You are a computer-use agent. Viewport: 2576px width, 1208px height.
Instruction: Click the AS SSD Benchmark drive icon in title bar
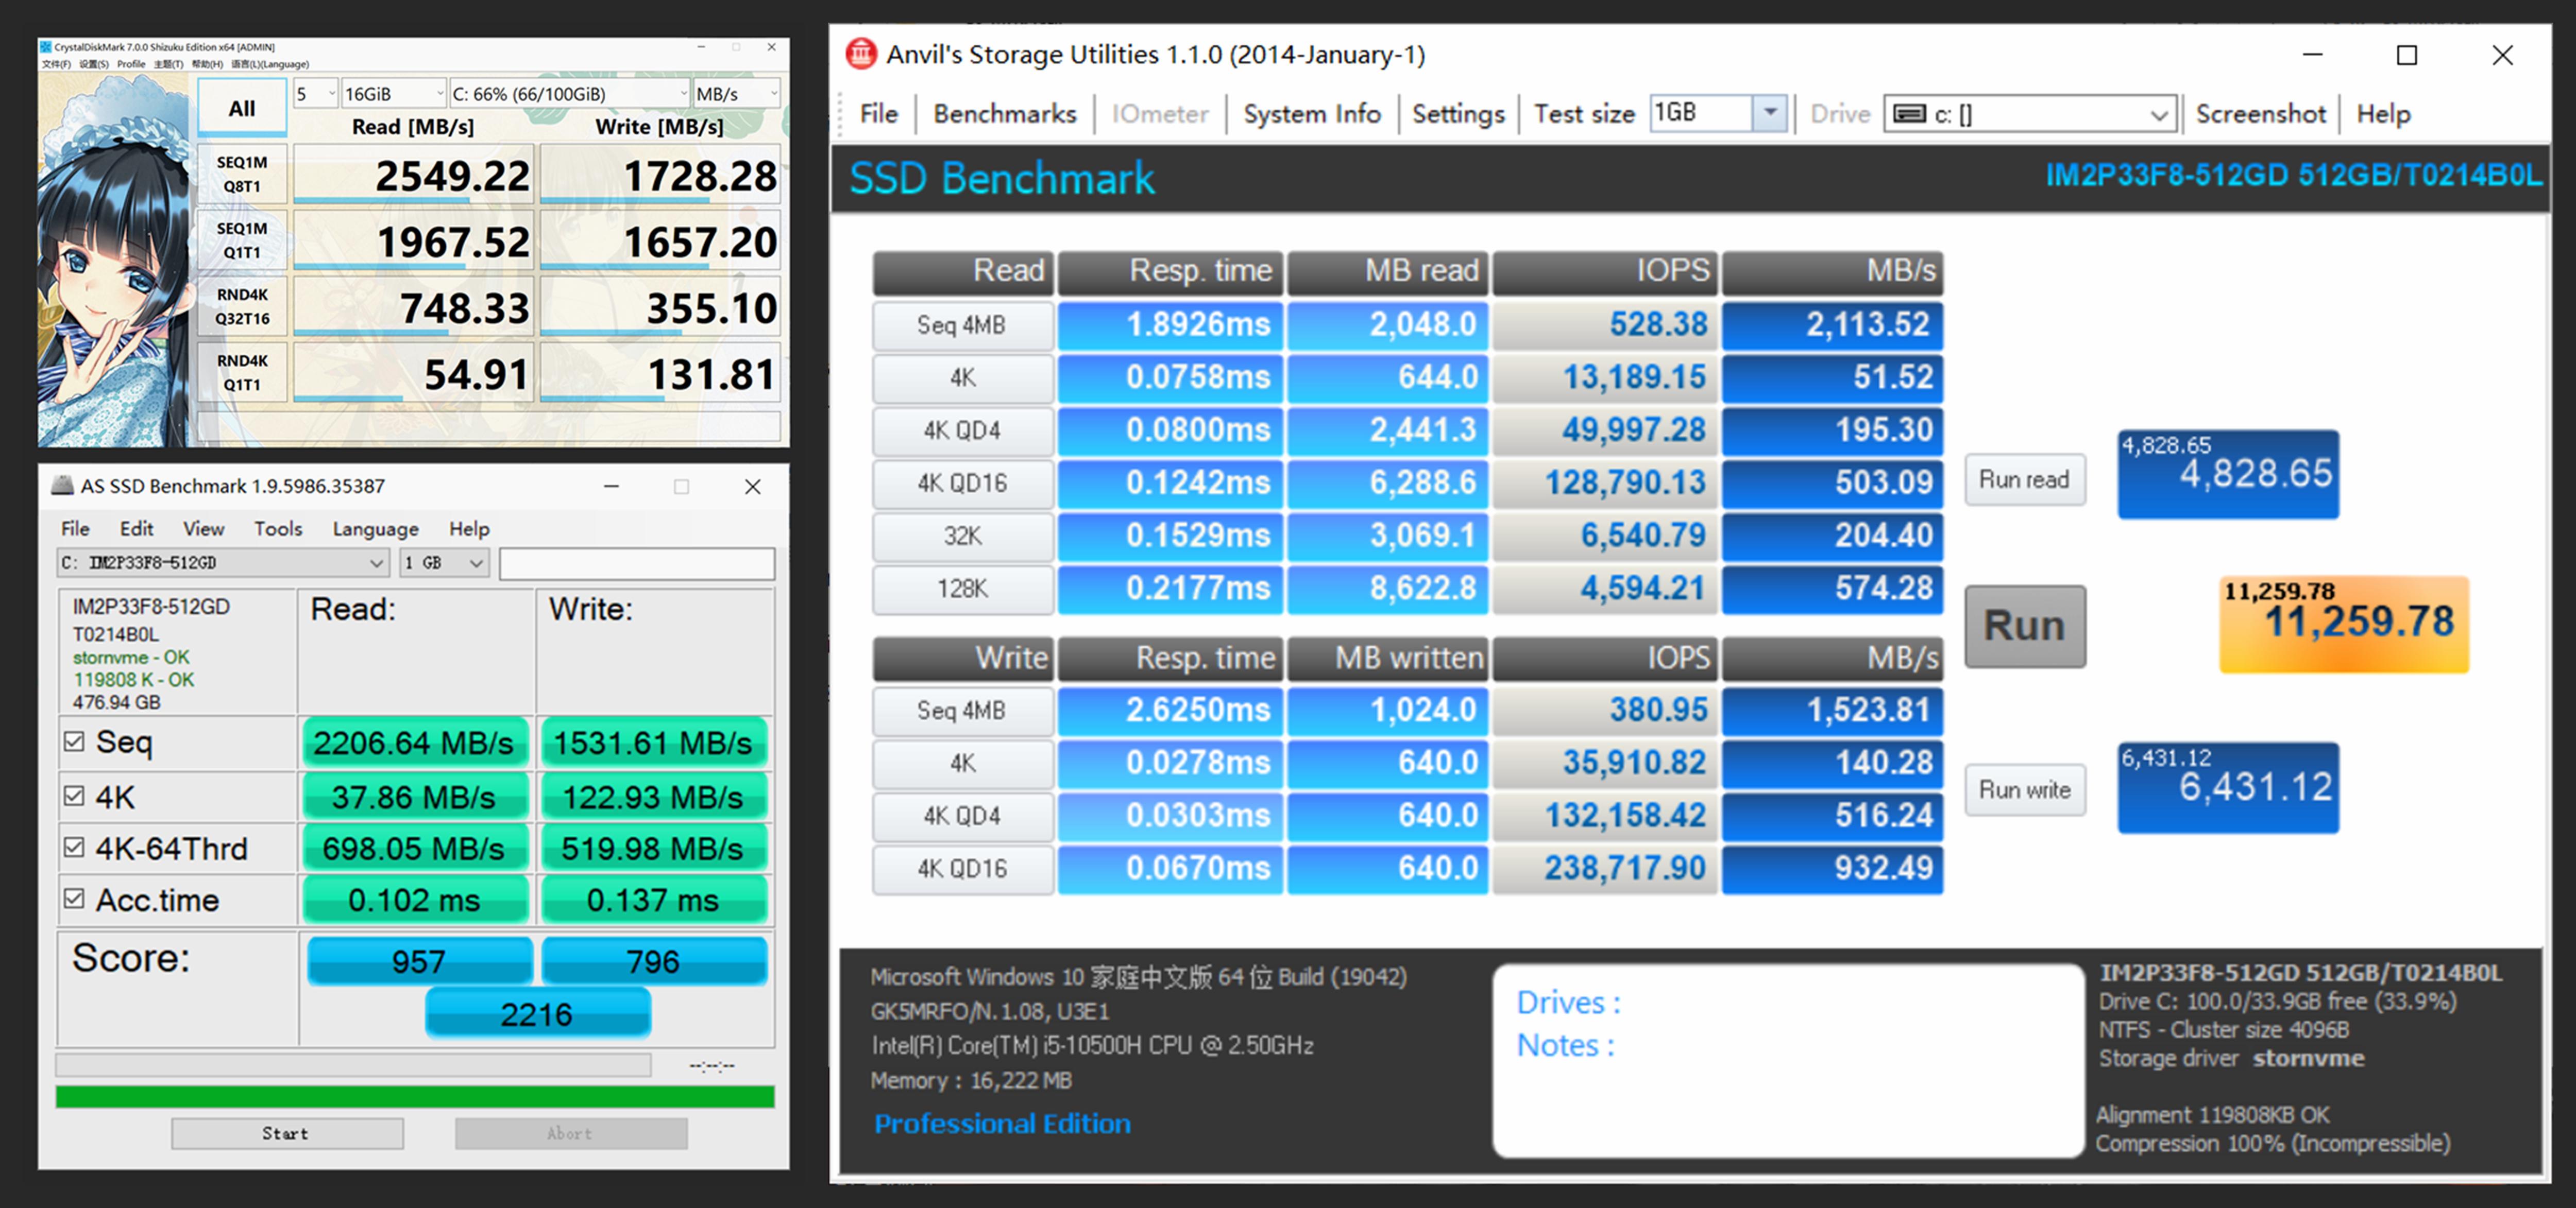pos(62,487)
